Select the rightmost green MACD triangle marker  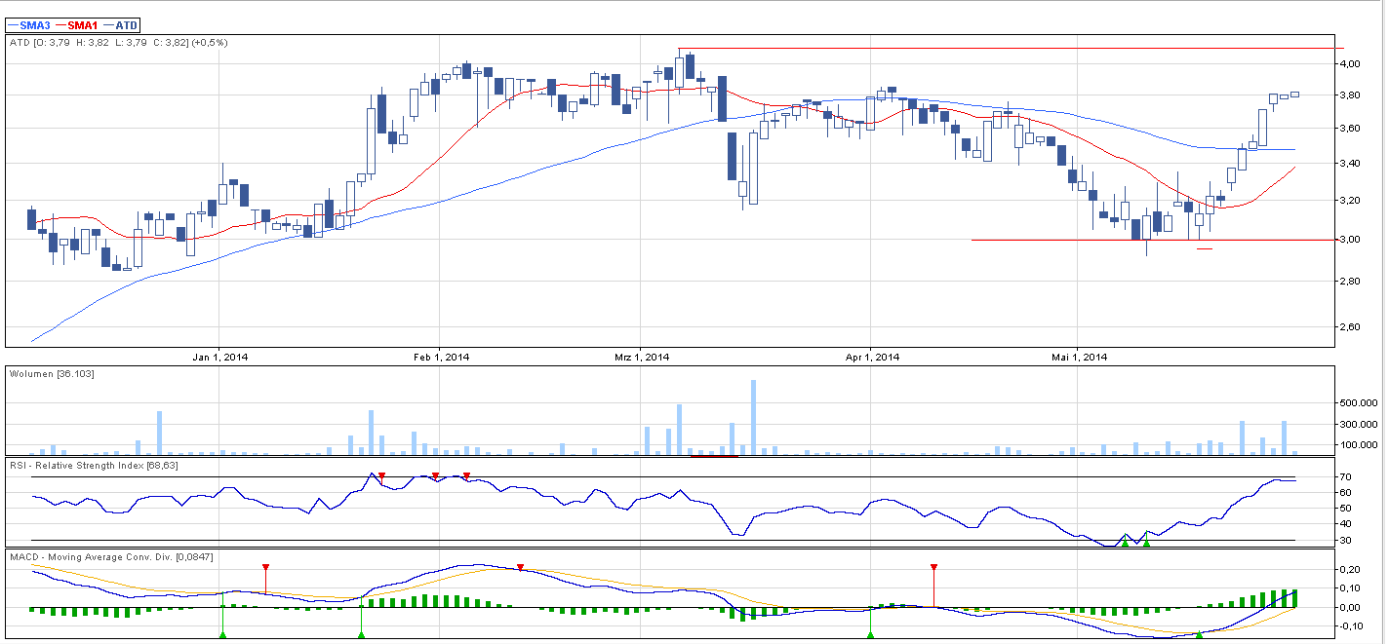[x=1199, y=635]
